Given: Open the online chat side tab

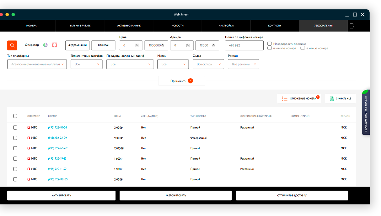Looking at the screenshot, I should tap(366, 112).
